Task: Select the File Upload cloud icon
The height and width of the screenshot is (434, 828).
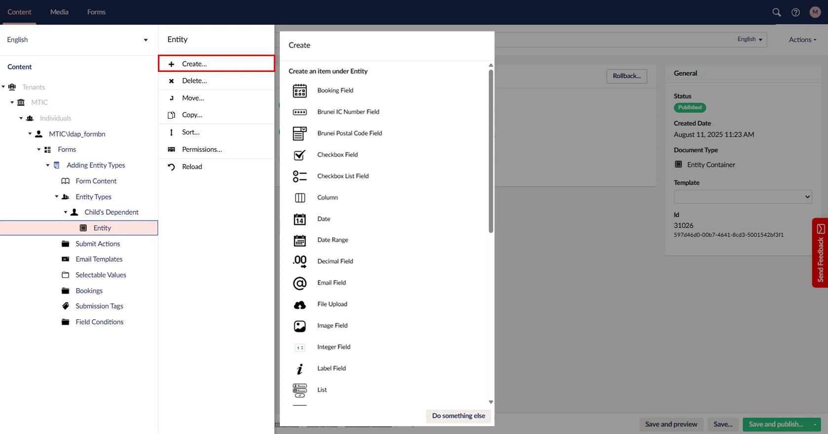Action: point(300,304)
